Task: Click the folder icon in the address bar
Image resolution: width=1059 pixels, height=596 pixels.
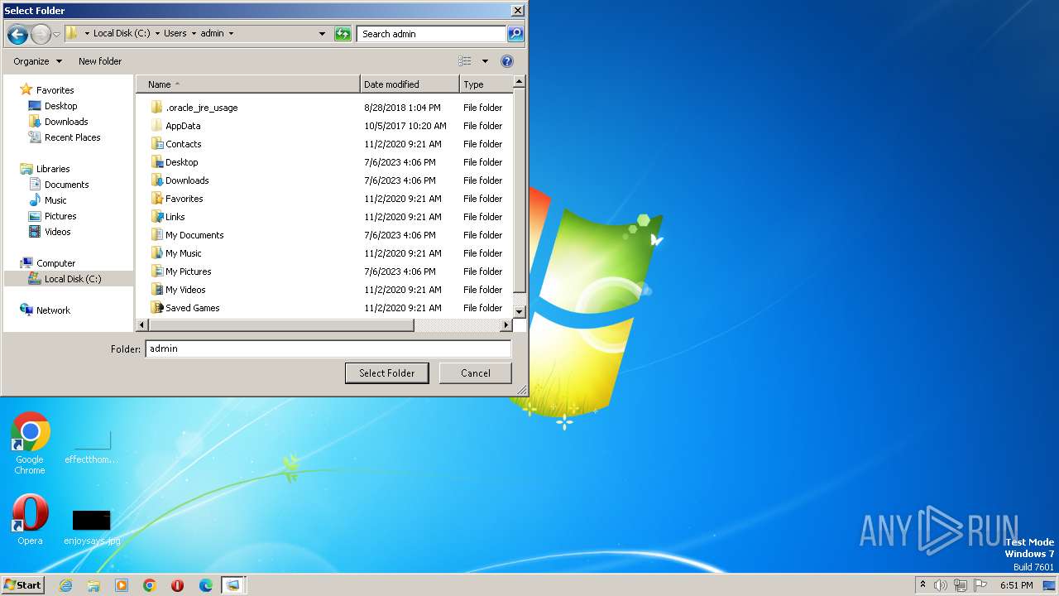Action: pos(72,34)
